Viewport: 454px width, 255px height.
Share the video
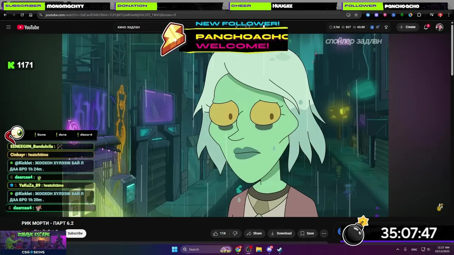point(254,233)
